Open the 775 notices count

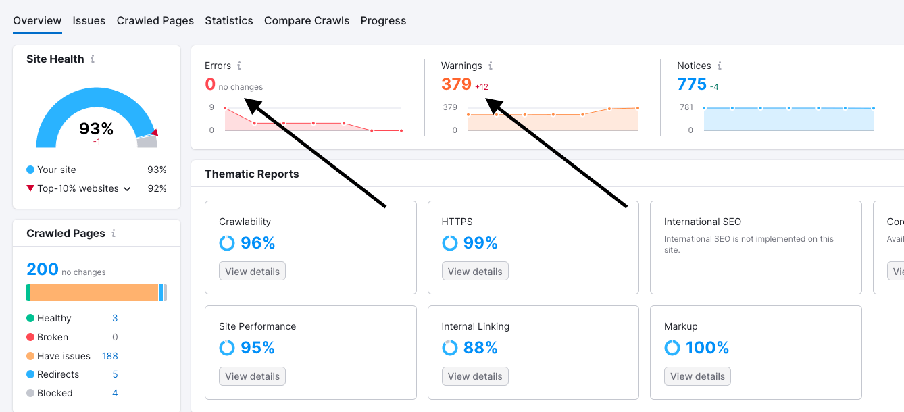tap(692, 84)
